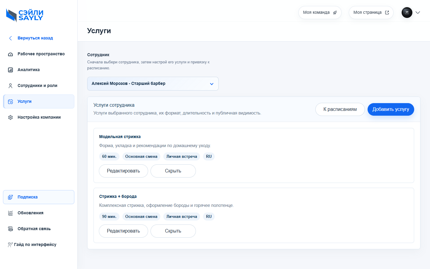Click the Настройка компании gear icon

[x=10, y=117]
